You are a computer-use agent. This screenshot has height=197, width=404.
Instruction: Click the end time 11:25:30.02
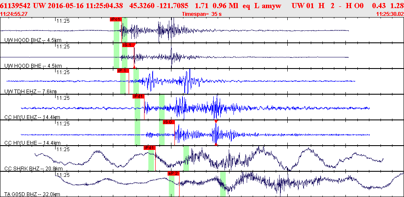point(389,14)
